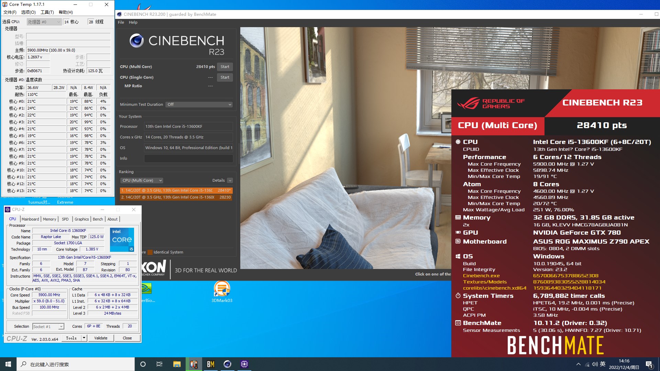Image resolution: width=660 pixels, height=371 pixels.
Task: Open File Explorer from the taskbar
Action: pyautogui.click(x=177, y=364)
